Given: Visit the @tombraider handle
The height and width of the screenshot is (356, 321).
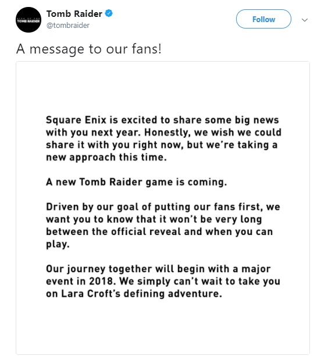Looking at the screenshot, I should [x=68, y=25].
